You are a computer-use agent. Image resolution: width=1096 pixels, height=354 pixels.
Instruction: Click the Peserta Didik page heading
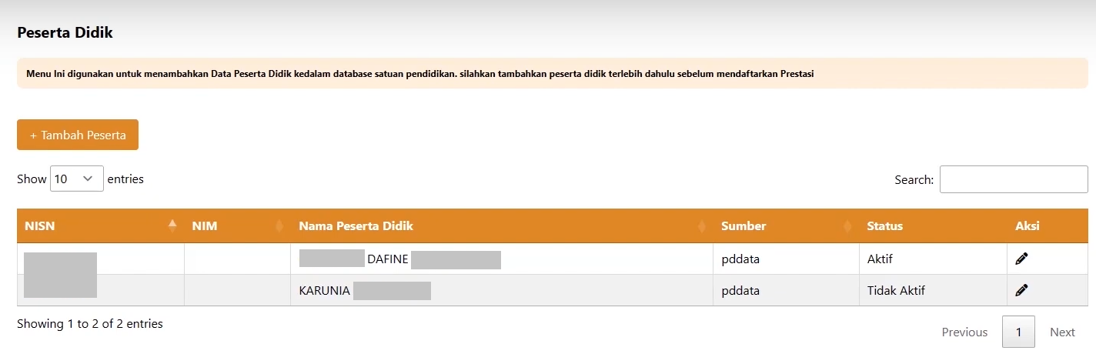point(65,32)
